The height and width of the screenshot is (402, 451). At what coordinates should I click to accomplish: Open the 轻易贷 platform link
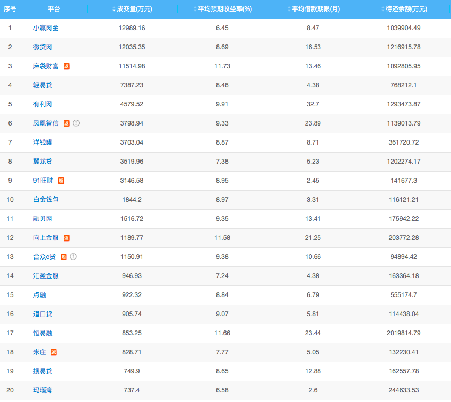43,85
